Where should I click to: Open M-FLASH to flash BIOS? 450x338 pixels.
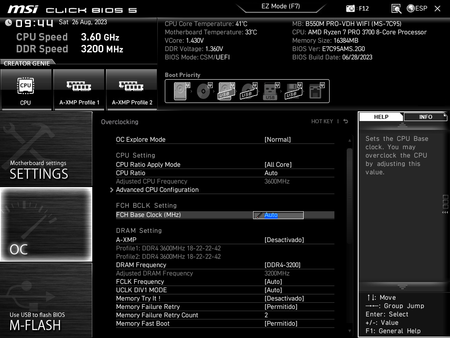[46, 300]
